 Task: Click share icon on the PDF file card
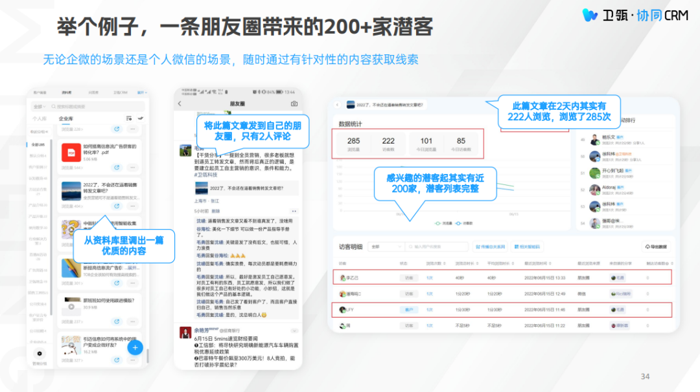click(x=117, y=168)
